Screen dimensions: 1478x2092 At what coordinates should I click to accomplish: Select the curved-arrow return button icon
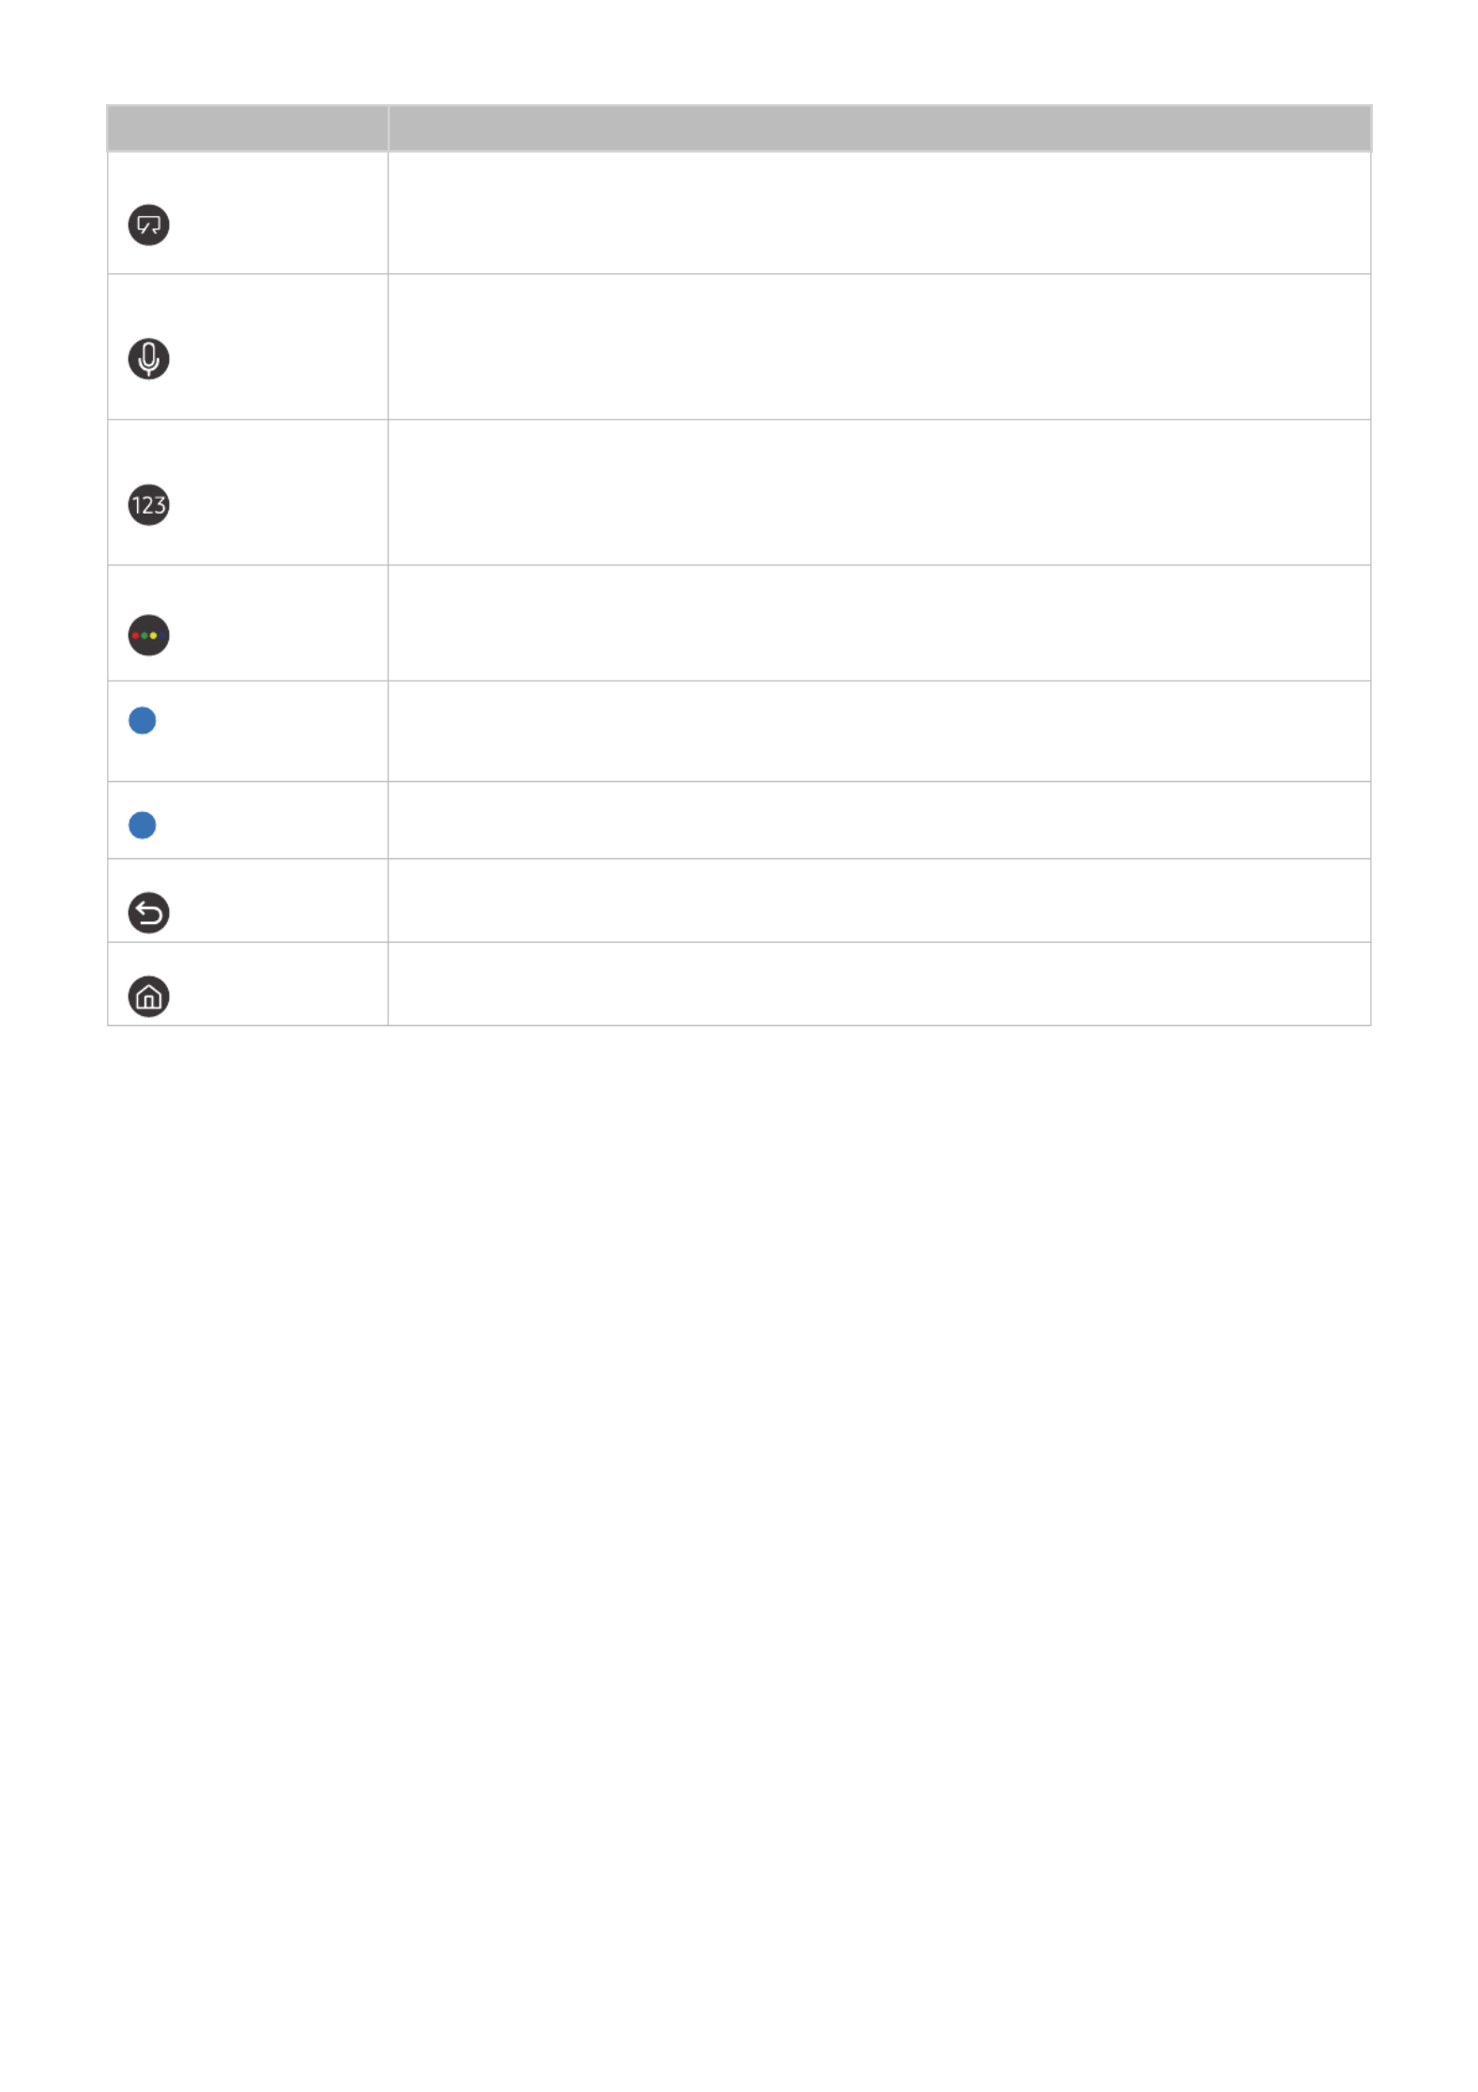click(148, 913)
